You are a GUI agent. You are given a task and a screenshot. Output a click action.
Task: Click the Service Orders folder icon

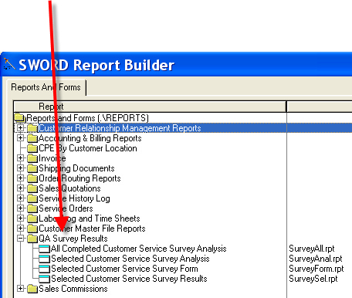(x=32, y=208)
